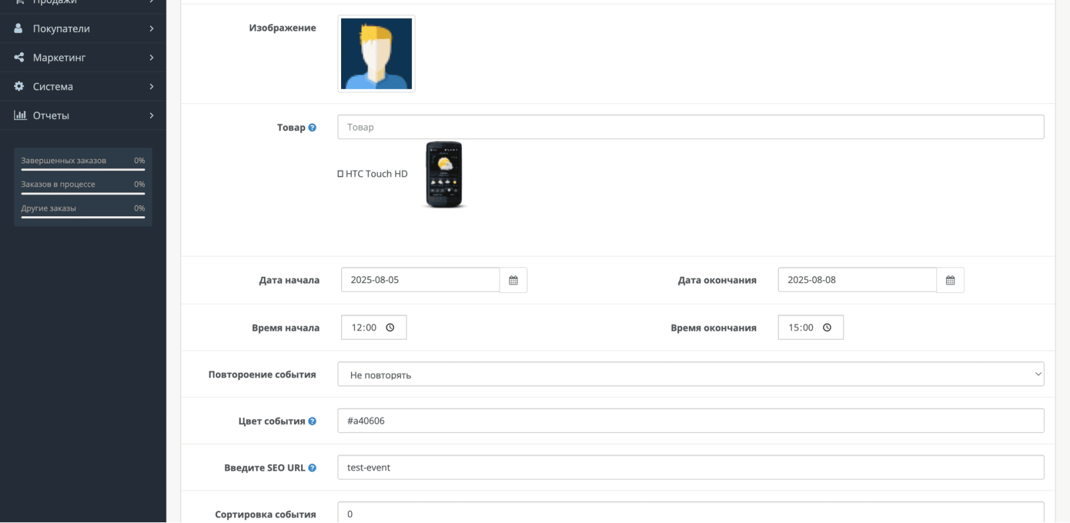1070x523 pixels.
Task: Open the Система sidebar menu
Action: tap(83, 86)
